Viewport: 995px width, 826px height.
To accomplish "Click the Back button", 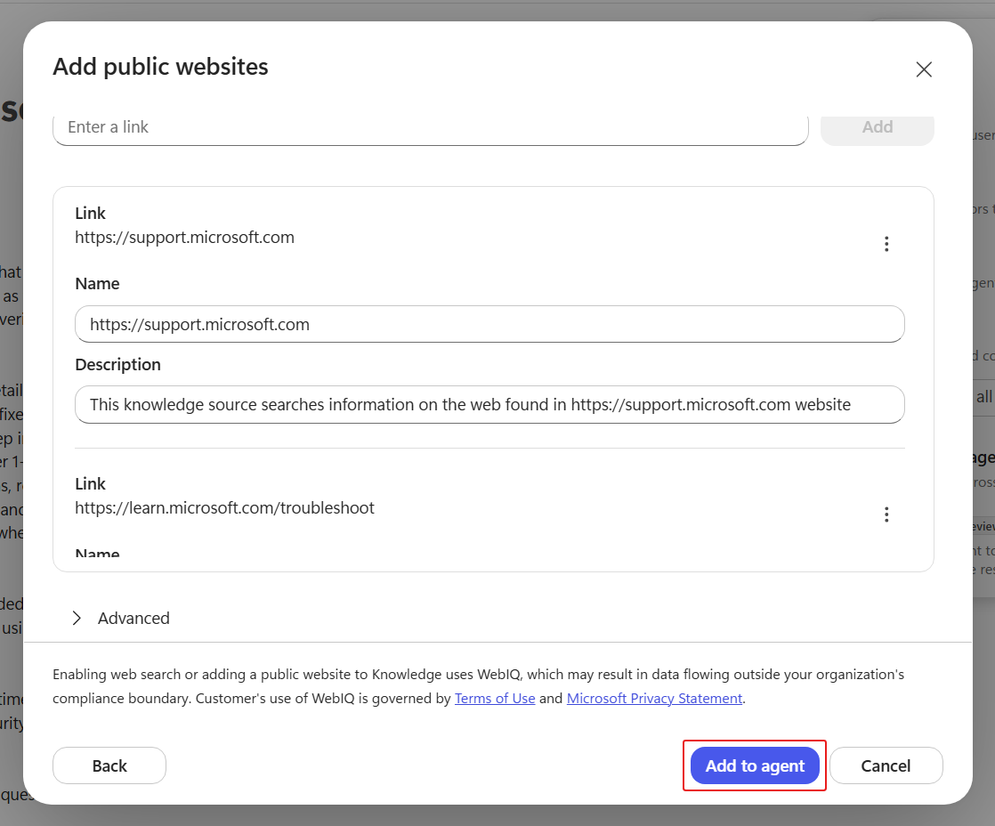I will [x=109, y=765].
